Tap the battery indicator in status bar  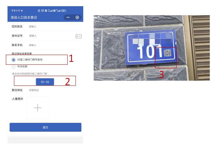pos(64,11)
